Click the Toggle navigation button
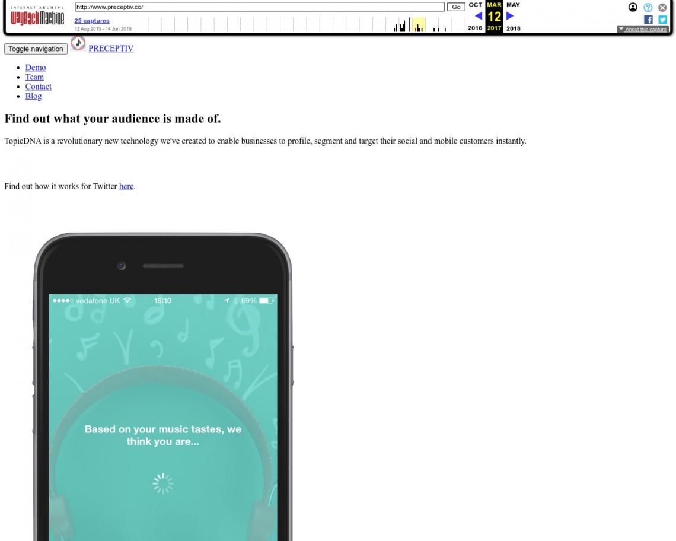This screenshot has width=676, height=541. pyautogui.click(x=36, y=49)
